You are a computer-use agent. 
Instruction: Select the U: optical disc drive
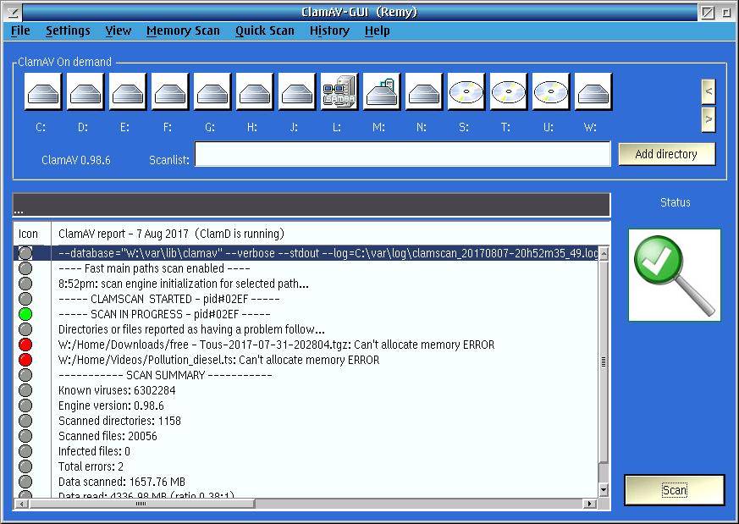point(551,91)
